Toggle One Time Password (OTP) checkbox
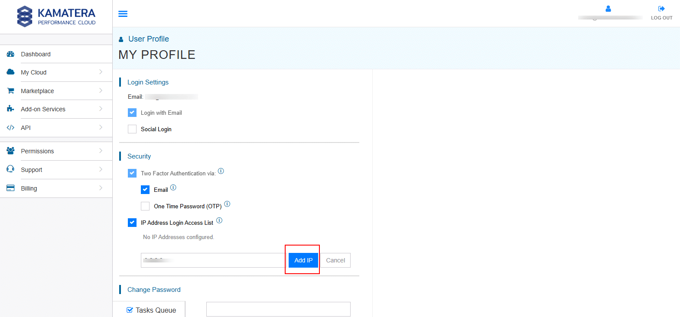The image size is (680, 317). [145, 206]
